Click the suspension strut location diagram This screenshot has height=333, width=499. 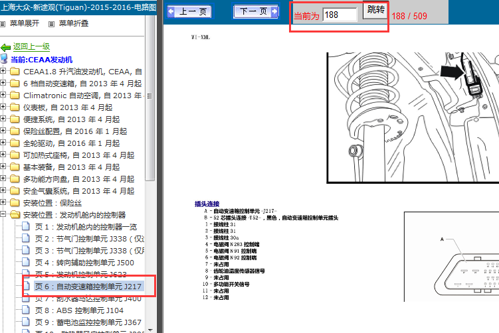pos(413,118)
